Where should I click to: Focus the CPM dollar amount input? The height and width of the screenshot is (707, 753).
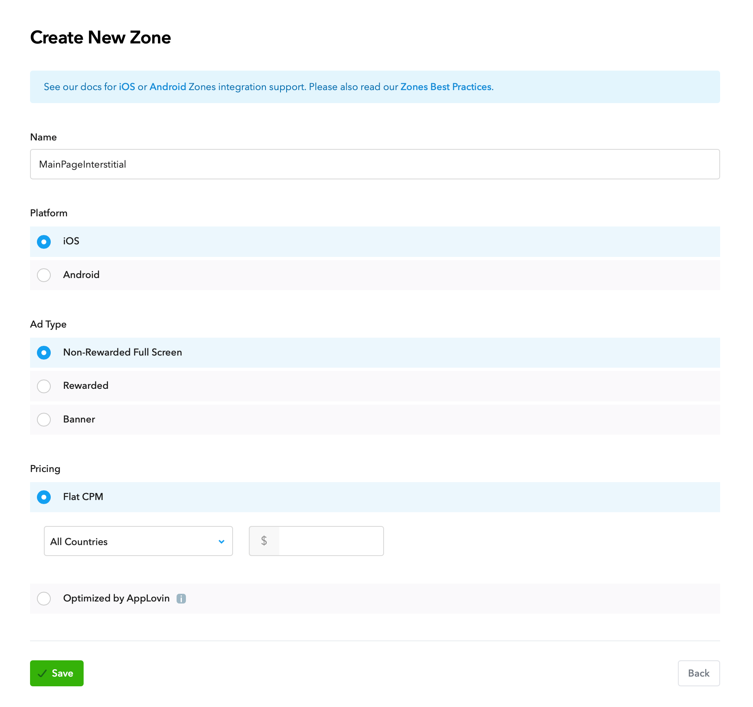pyautogui.click(x=331, y=541)
